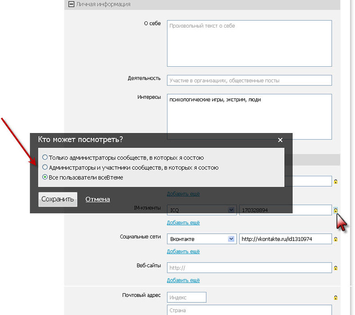Image resolution: width=355 pixels, height=315 pixels.
Task: Click lock icon next to Почтовый адрес
Action: point(336,298)
